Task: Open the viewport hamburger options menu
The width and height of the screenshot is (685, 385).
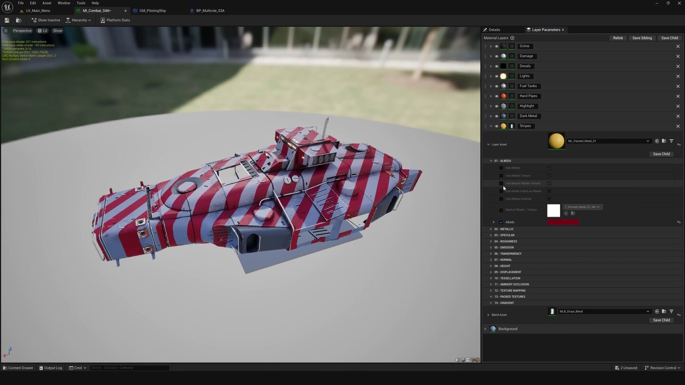Action: (x=6, y=30)
